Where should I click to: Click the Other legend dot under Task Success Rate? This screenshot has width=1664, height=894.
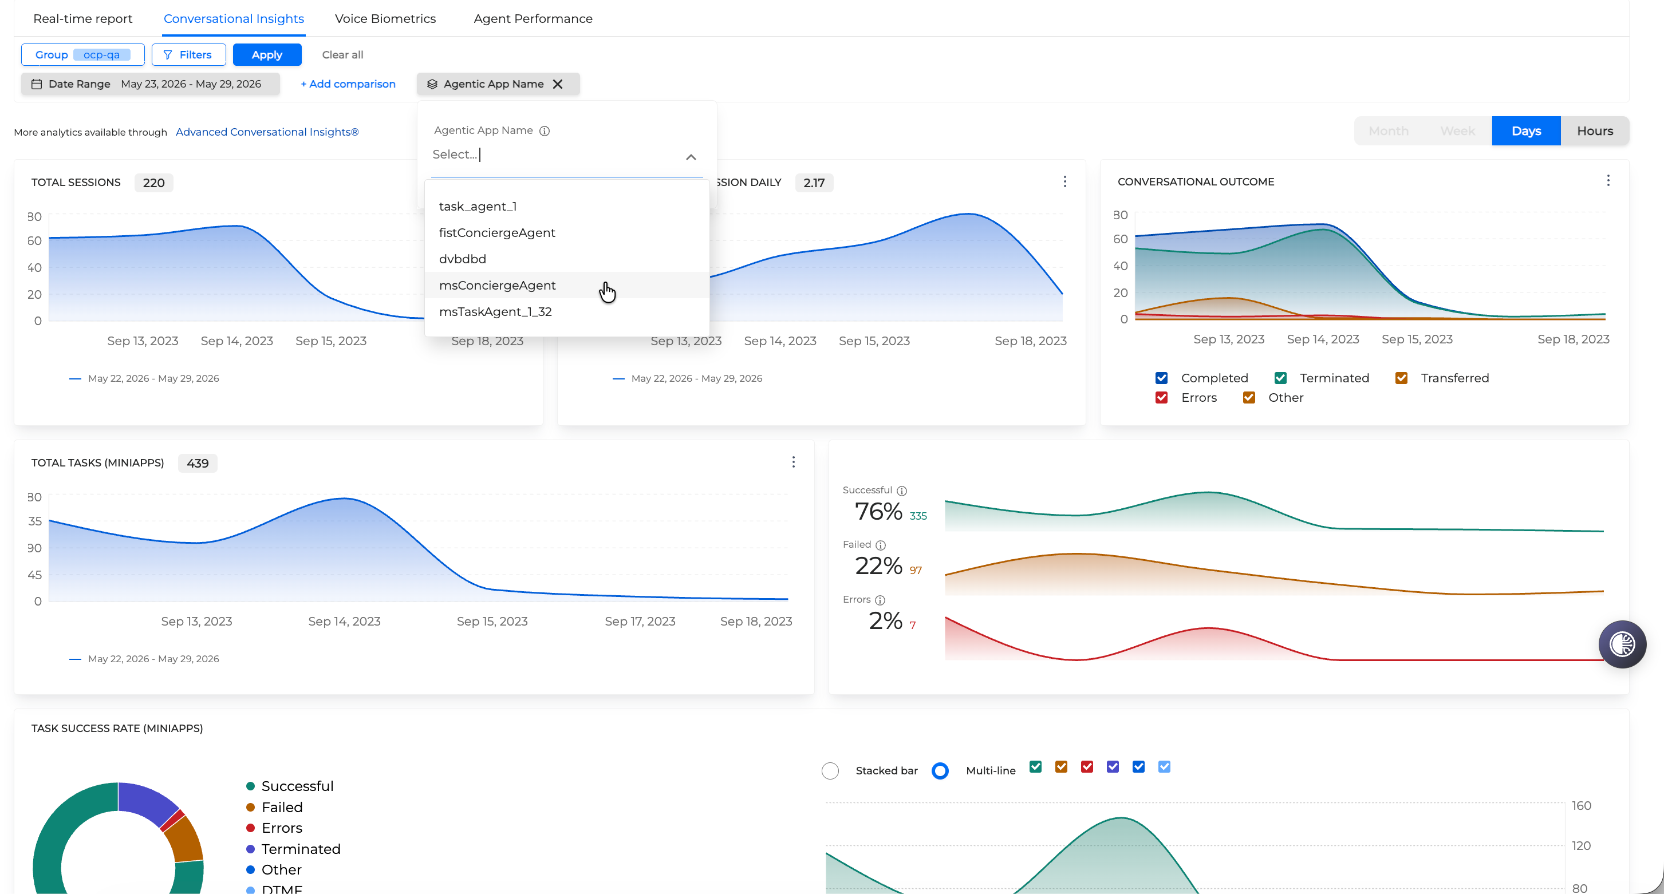click(251, 869)
